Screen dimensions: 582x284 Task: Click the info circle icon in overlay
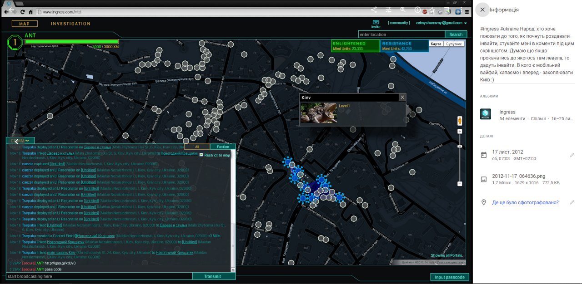click(417, 10)
